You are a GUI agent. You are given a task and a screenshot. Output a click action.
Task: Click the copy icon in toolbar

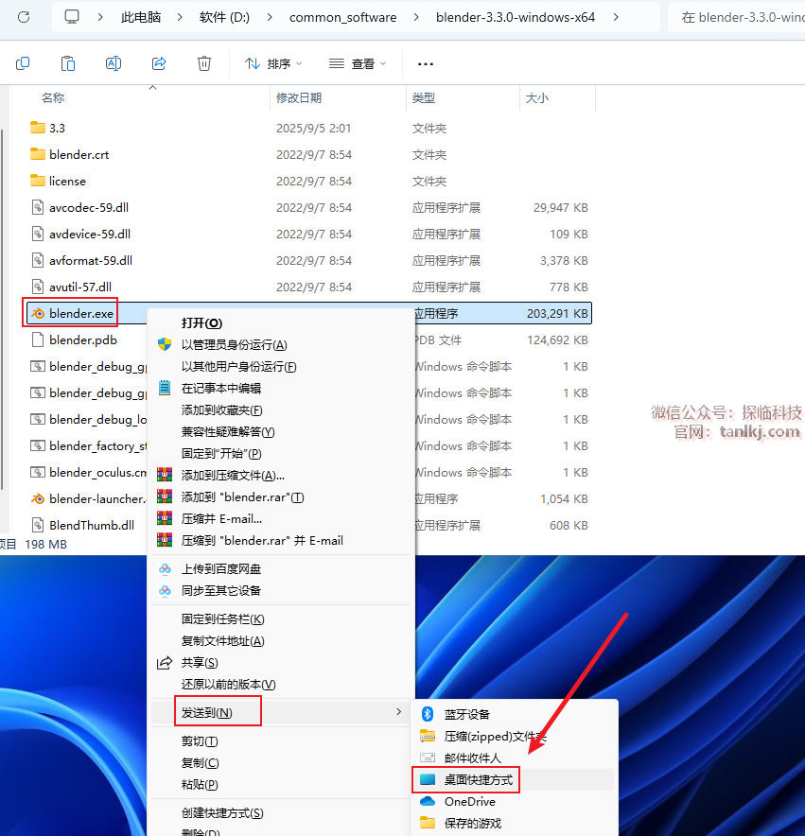[x=23, y=63]
